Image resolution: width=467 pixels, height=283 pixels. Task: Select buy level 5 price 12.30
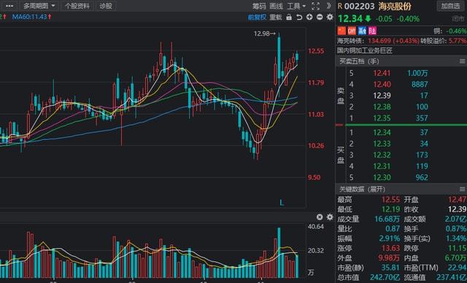click(x=382, y=178)
